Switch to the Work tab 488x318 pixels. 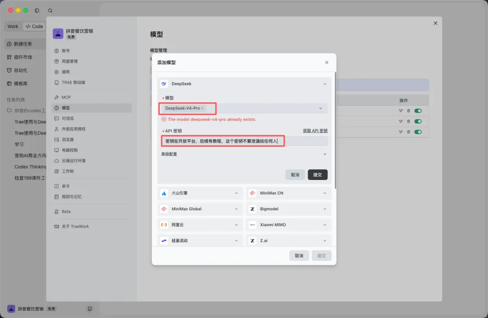(x=13, y=27)
